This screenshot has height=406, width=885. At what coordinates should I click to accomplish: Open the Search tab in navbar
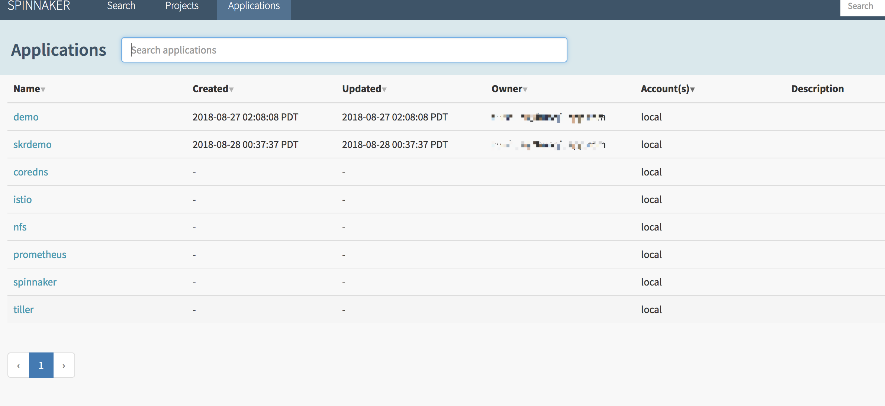121,6
